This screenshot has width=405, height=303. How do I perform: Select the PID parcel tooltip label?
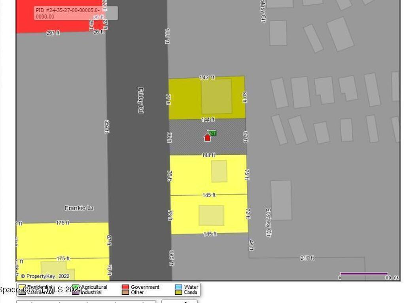click(76, 13)
